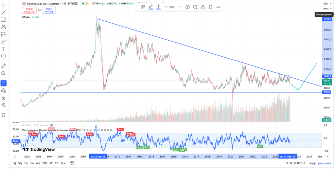The image size is (335, 169).
Task: Click the D delayed data badge
Action: pyautogui.click(x=87, y=3)
